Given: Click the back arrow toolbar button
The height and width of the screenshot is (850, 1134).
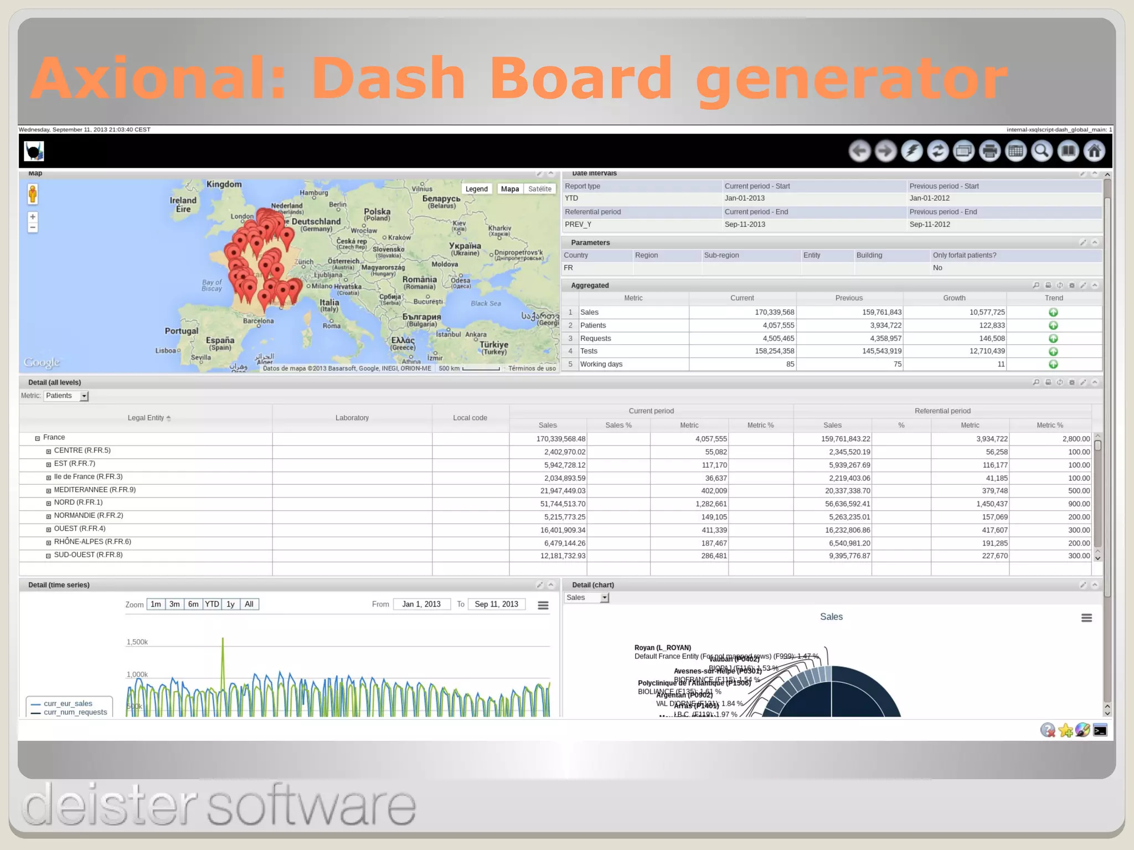Looking at the screenshot, I should pos(859,151).
